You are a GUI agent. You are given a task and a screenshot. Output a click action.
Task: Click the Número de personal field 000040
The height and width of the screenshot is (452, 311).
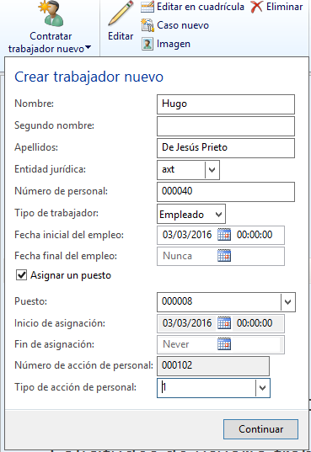coord(226,192)
